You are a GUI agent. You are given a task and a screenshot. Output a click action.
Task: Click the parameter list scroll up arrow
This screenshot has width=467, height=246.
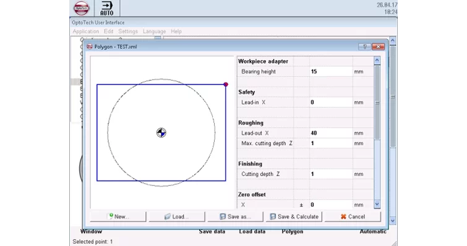point(377,60)
